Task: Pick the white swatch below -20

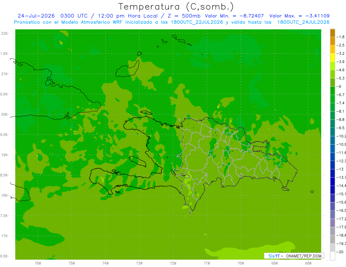Action: tap(332, 256)
